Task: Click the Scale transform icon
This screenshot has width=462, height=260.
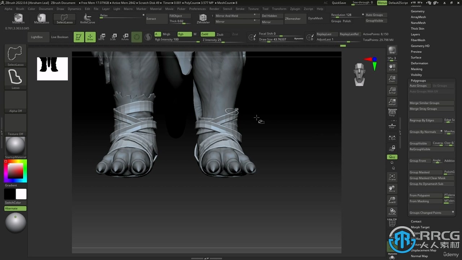Action: tap(113, 37)
